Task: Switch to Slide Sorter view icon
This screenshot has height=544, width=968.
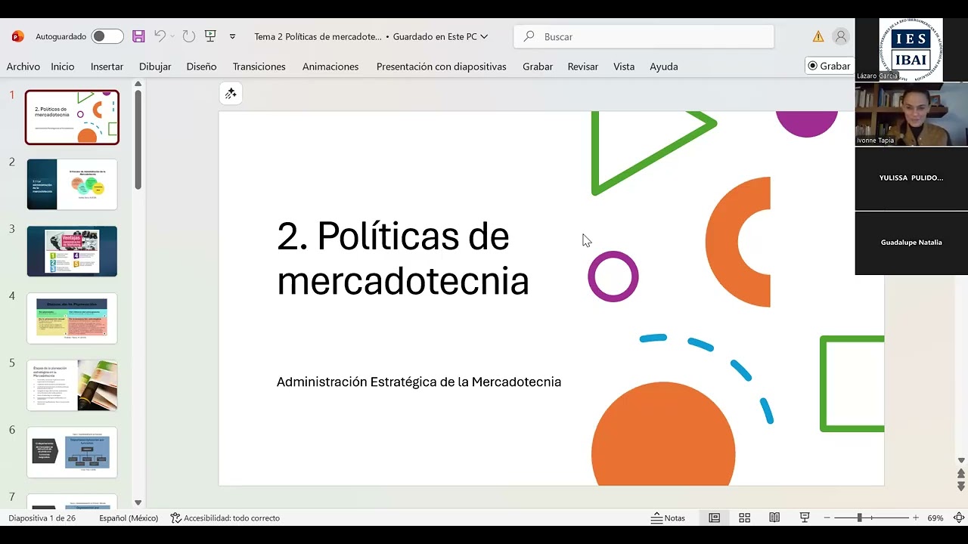Action: click(744, 518)
